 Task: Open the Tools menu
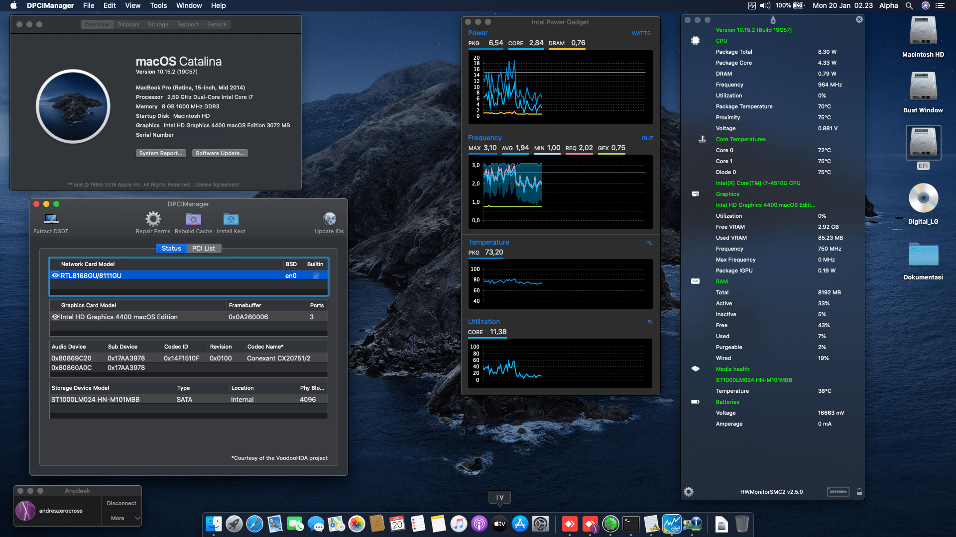tap(158, 5)
